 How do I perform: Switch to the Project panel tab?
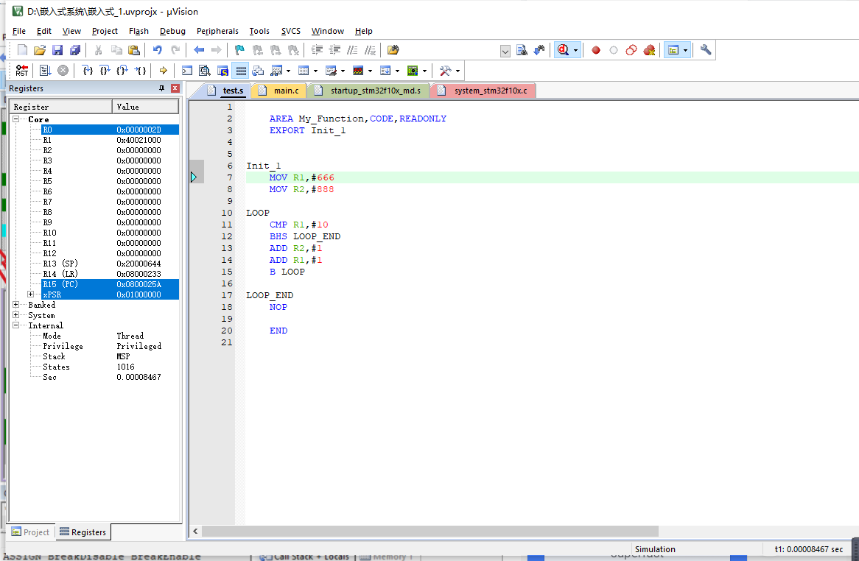(31, 532)
